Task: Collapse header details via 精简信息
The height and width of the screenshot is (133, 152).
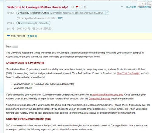Action: pos(145,7)
